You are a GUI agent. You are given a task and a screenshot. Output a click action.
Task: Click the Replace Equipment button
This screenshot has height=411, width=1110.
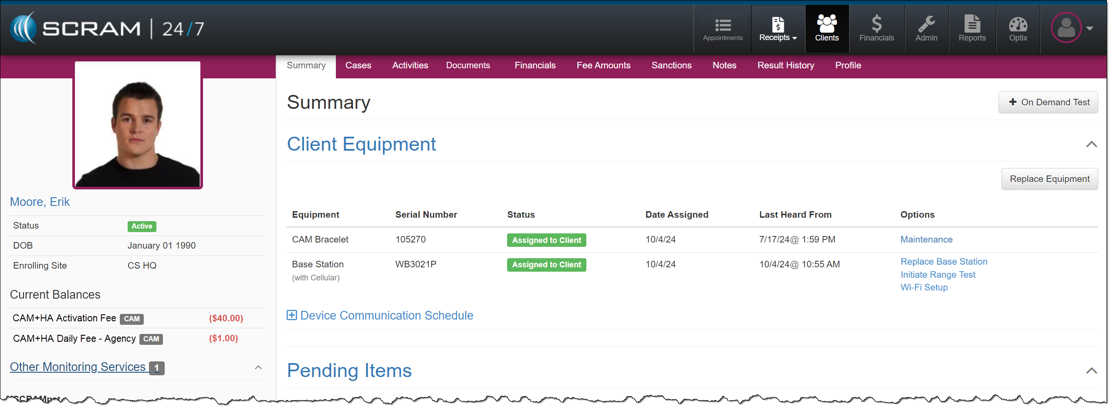point(1049,179)
